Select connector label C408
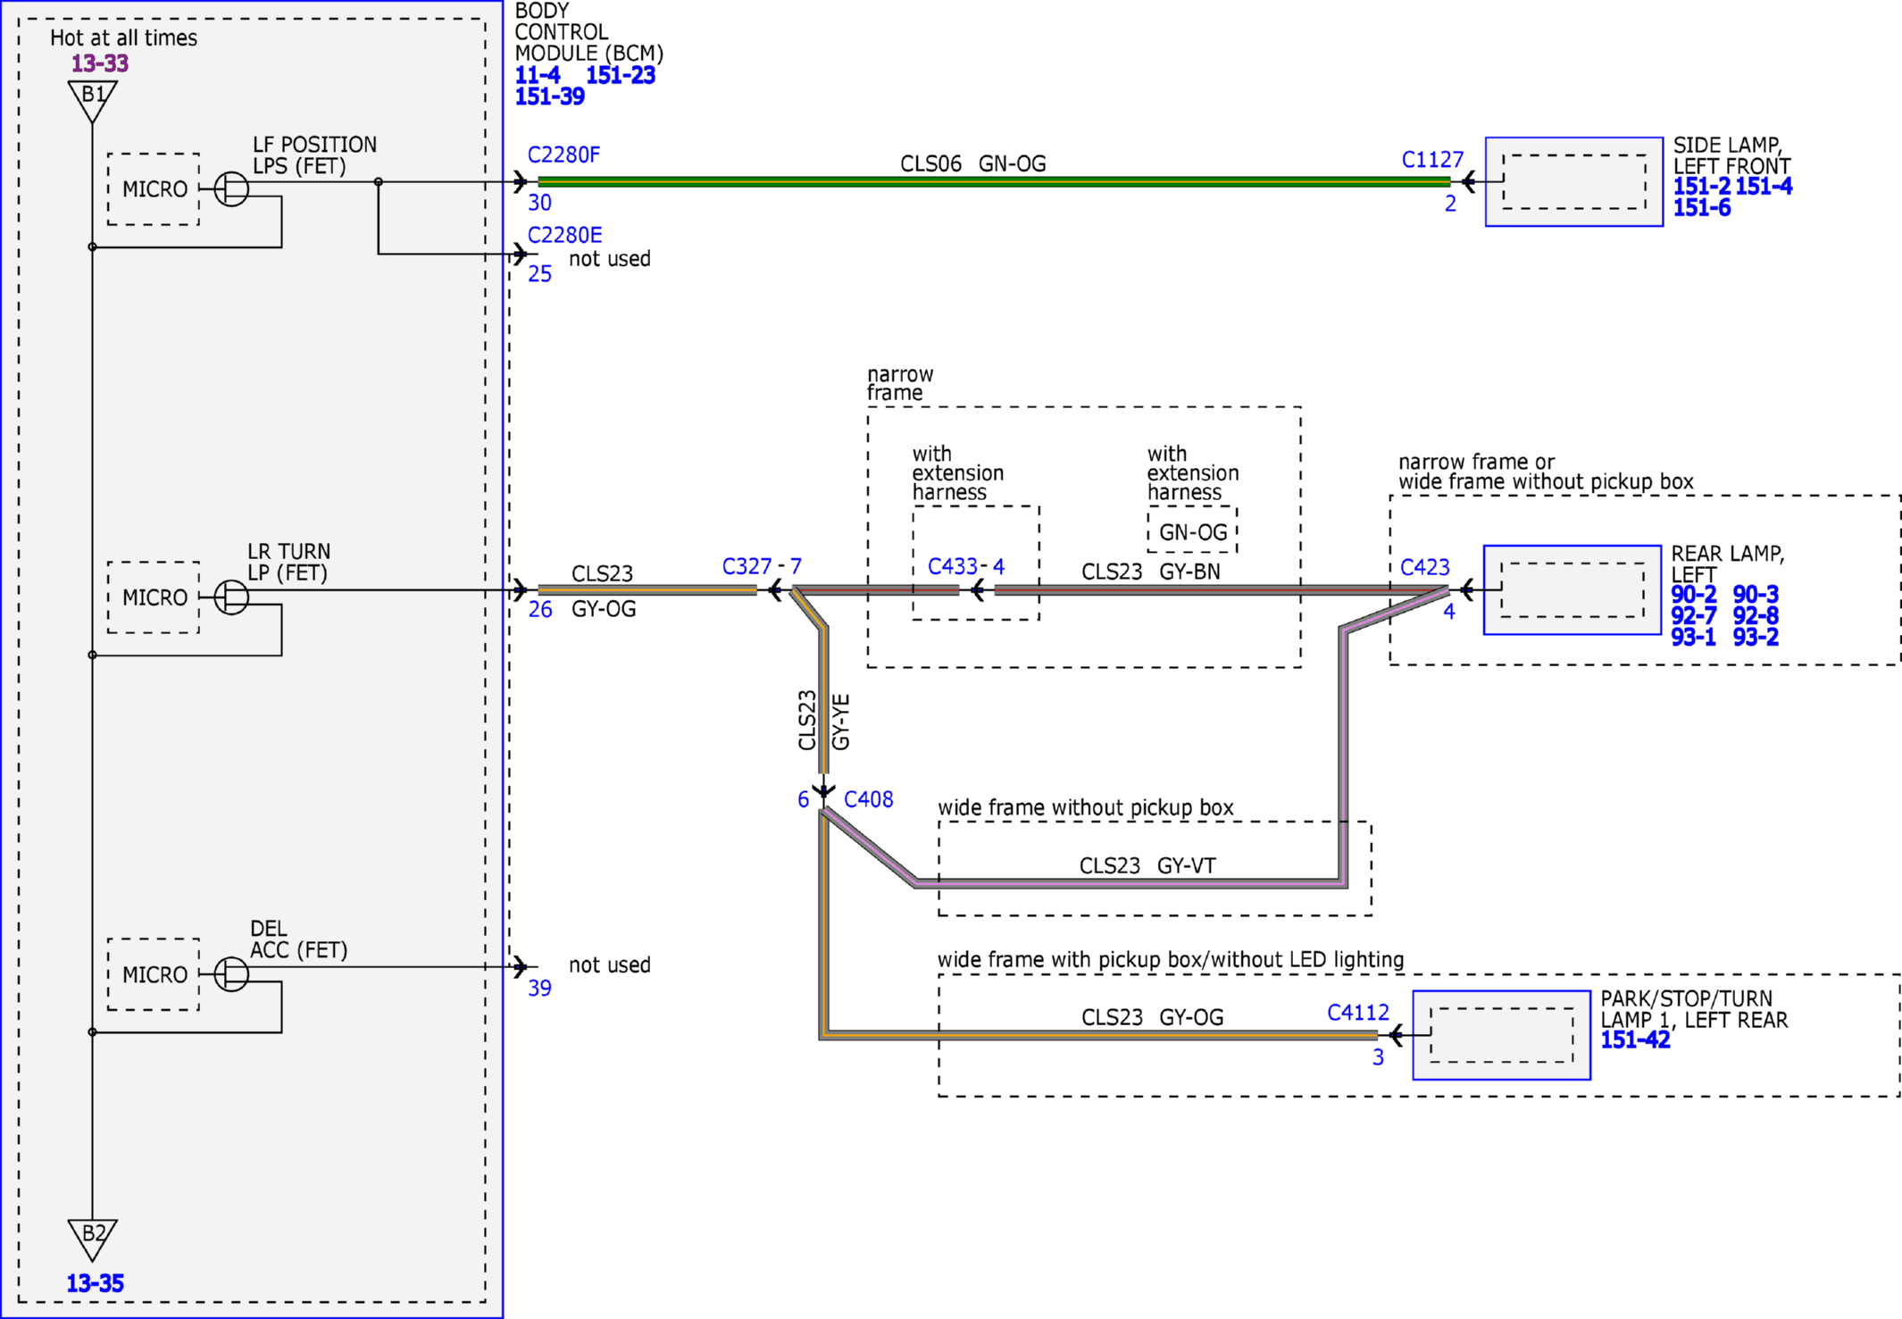The width and height of the screenshot is (1902, 1319). [868, 798]
